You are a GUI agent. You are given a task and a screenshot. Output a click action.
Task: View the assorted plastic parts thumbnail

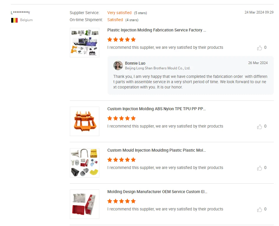85,163
